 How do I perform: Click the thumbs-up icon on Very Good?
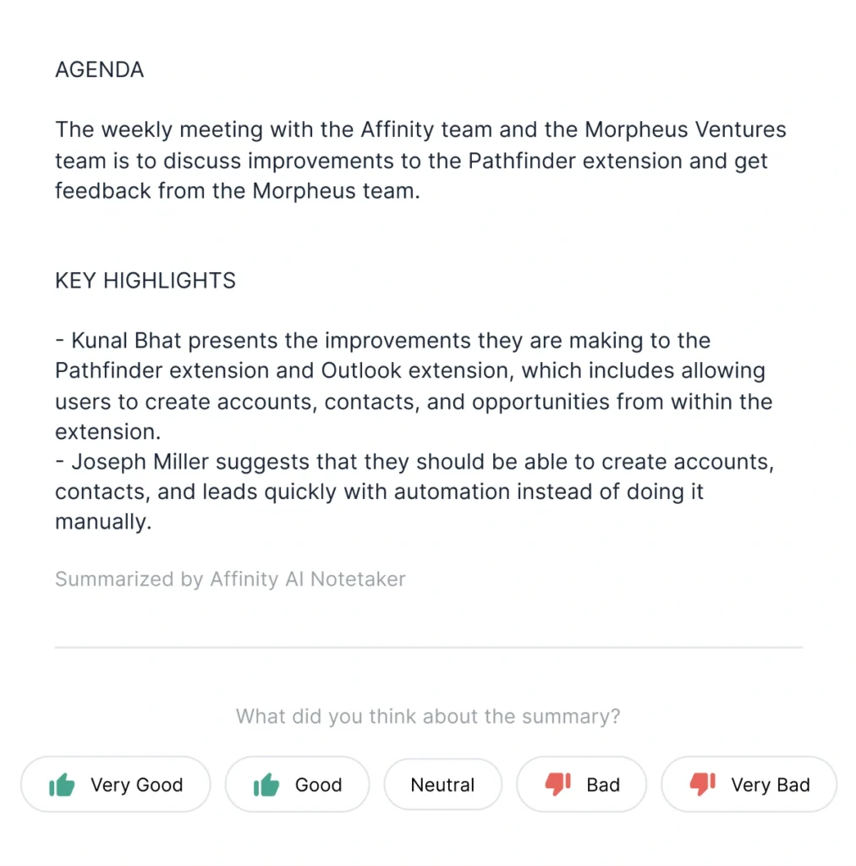[x=62, y=785]
